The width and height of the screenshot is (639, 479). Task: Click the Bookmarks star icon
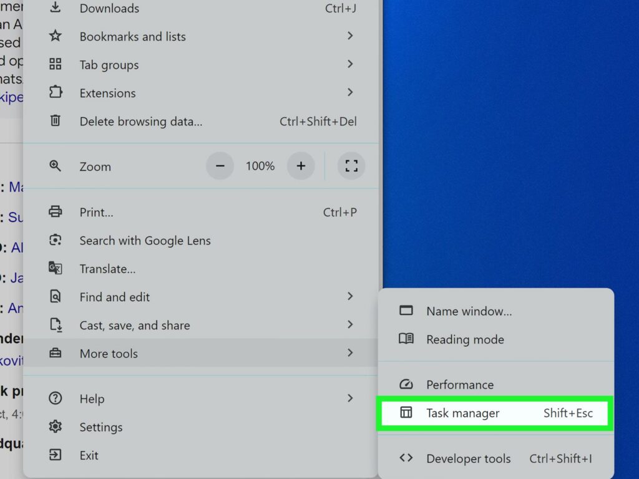coord(56,36)
